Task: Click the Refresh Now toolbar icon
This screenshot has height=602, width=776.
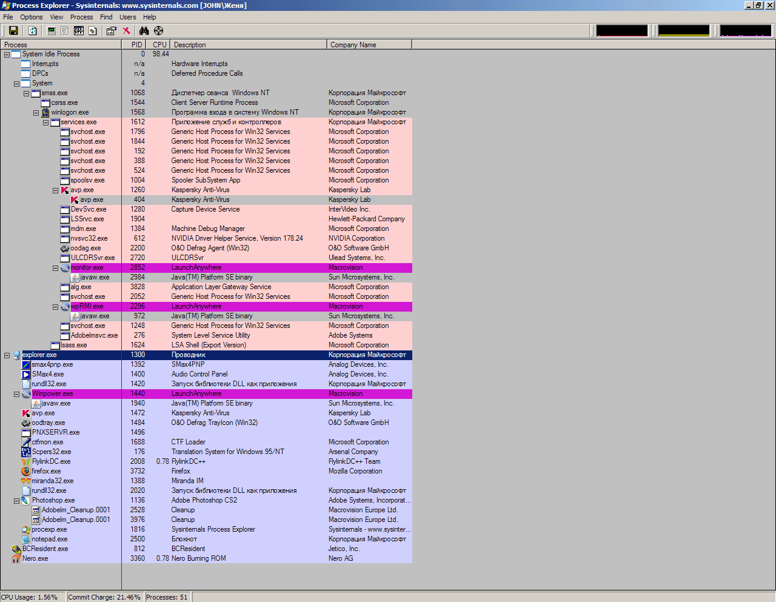Action: [x=33, y=31]
